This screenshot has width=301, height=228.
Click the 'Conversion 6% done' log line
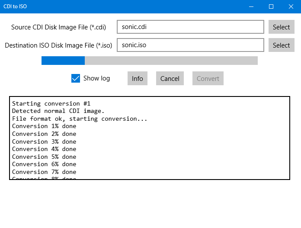[x=44, y=164]
